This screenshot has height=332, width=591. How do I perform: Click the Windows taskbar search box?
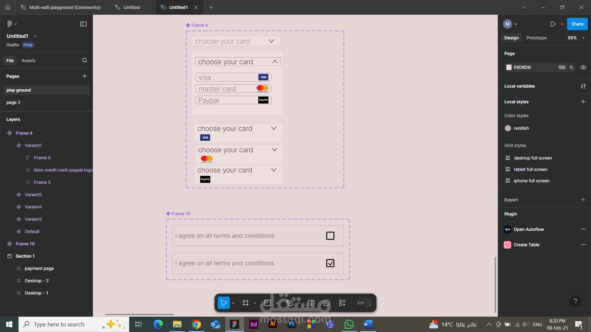click(x=74, y=324)
